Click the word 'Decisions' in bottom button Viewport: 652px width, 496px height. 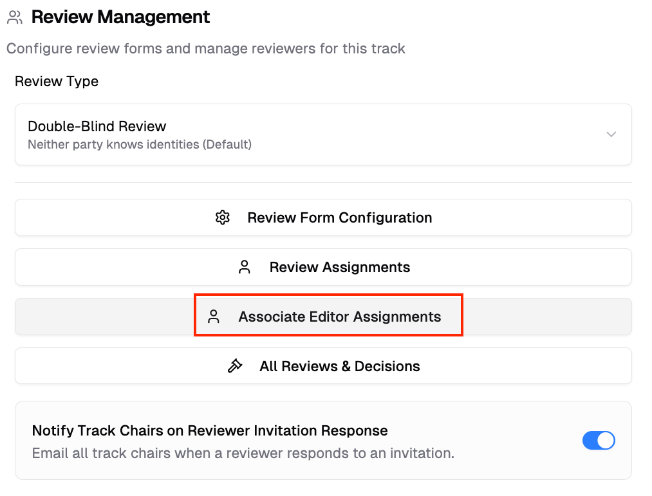coord(387,366)
